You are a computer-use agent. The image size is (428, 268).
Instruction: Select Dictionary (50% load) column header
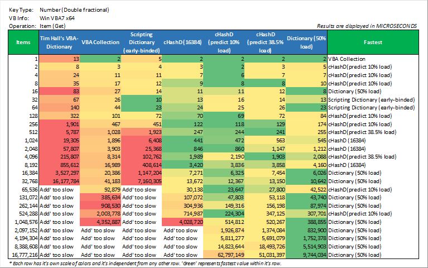pos(306,42)
